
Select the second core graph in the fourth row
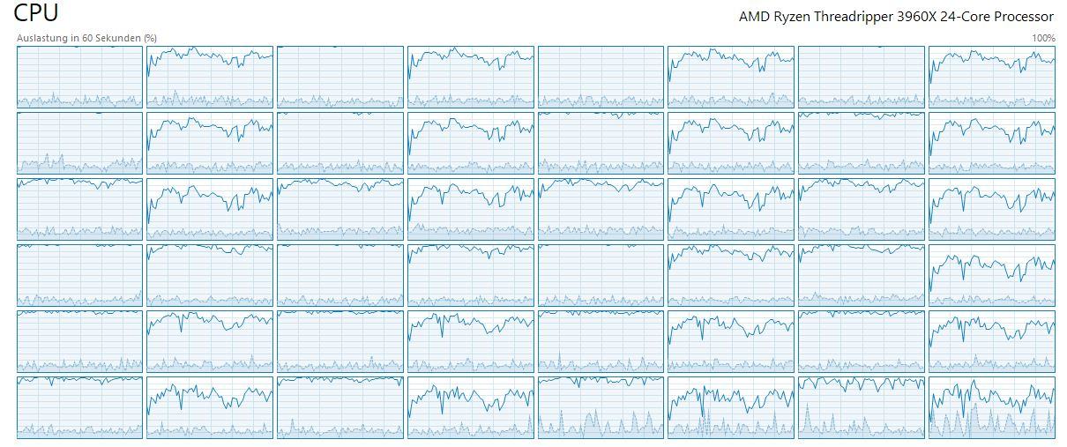[210, 275]
